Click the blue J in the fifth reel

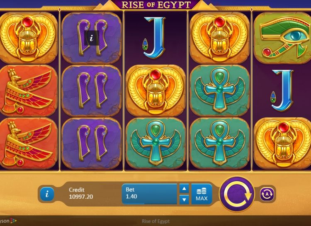click(x=282, y=90)
